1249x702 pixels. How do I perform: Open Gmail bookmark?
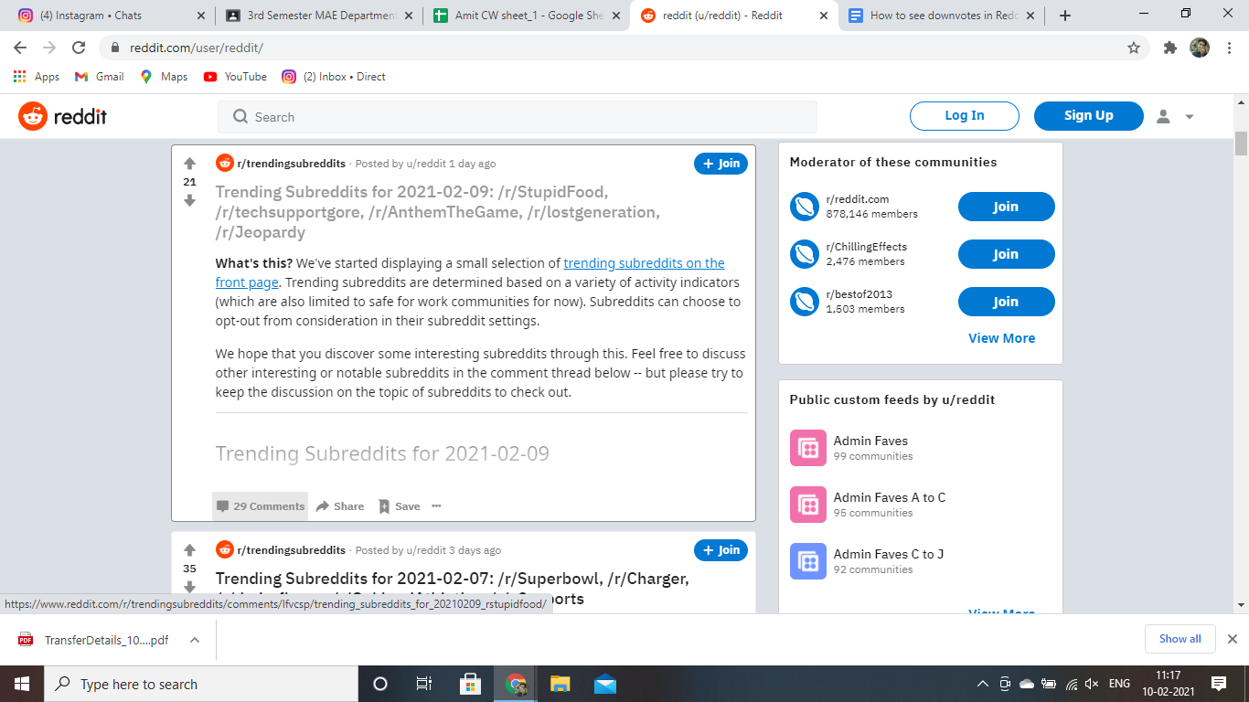point(99,77)
